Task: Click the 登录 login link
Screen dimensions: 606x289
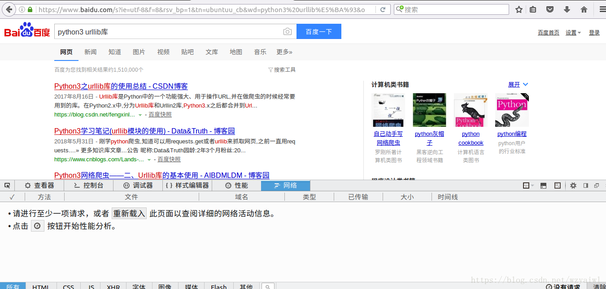Action: point(594,33)
